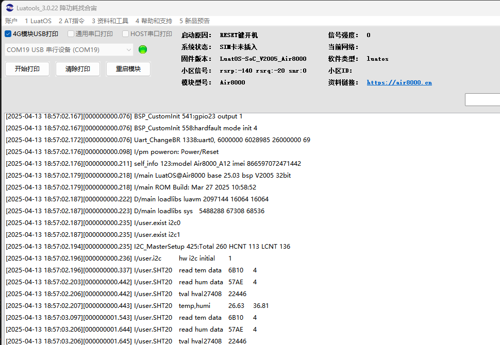Select the 'temp,humi 26.63 36.81' log line
The width and height of the screenshot is (500, 345).
coord(137,306)
